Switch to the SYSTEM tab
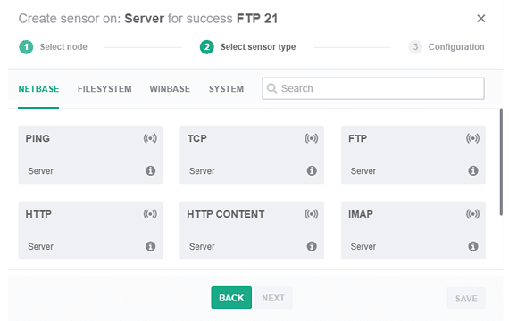This screenshot has height=321, width=509. point(226,89)
